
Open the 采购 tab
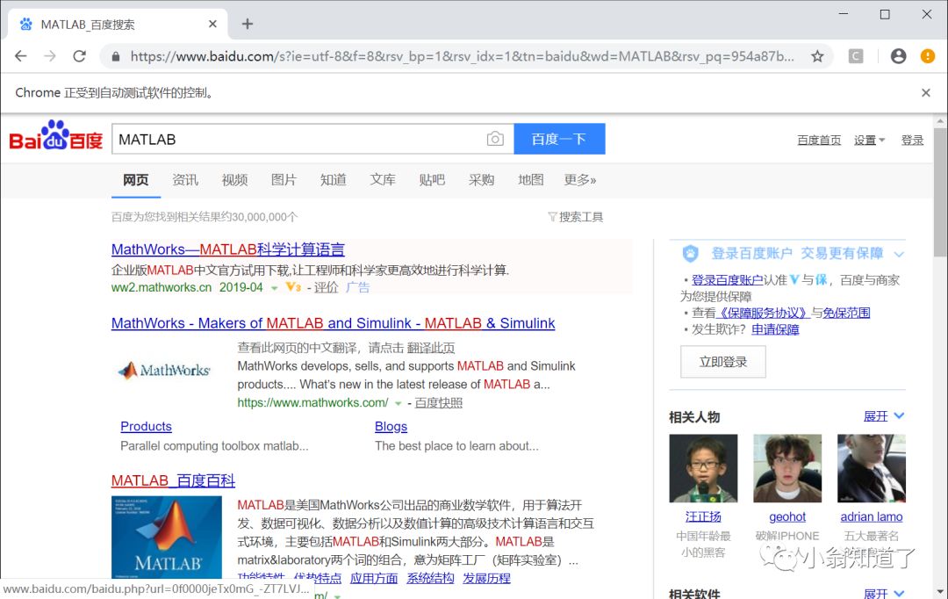pos(481,180)
